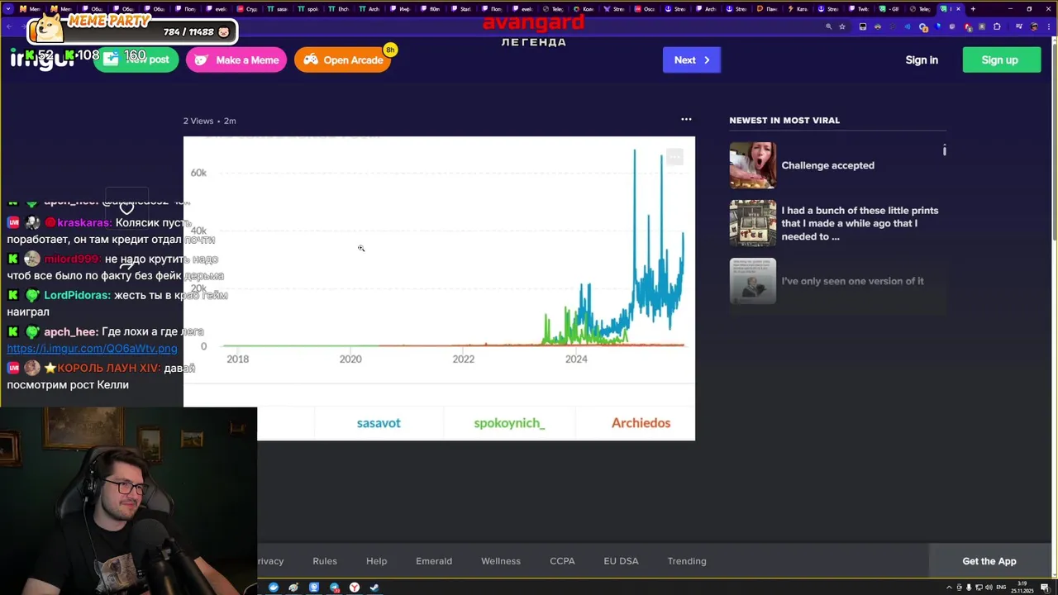Screen dimensions: 1058x595
Task: Open the Make a Meme tool
Action: tap(236, 59)
